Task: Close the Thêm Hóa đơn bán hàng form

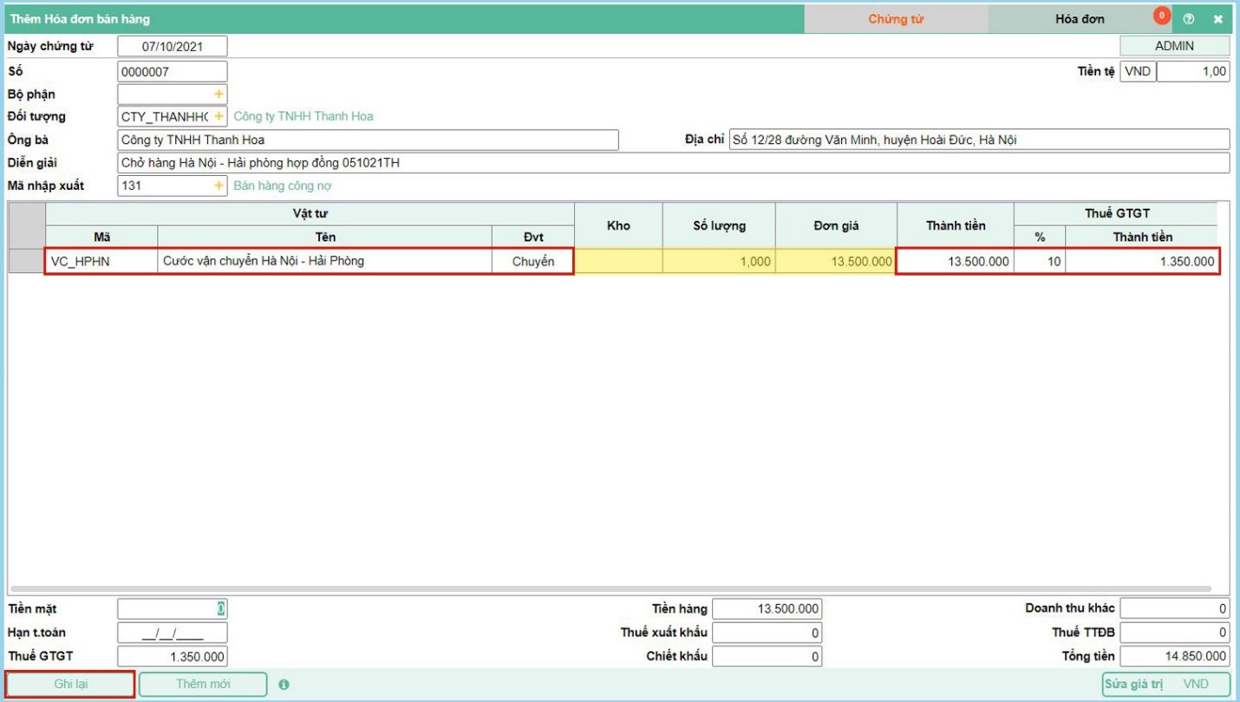Action: [x=1217, y=19]
